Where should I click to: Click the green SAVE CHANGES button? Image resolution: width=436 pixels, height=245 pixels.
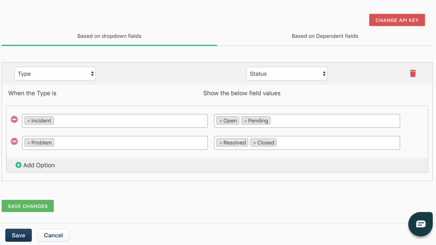click(x=28, y=206)
